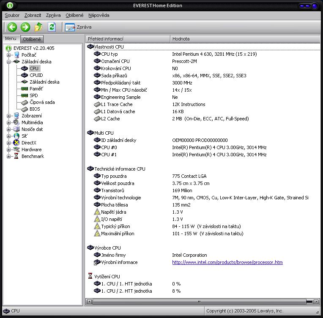Image resolution: width=323 pixels, height=318 pixels.
Task: Select CPUID in the tree
Action: (x=36, y=75)
